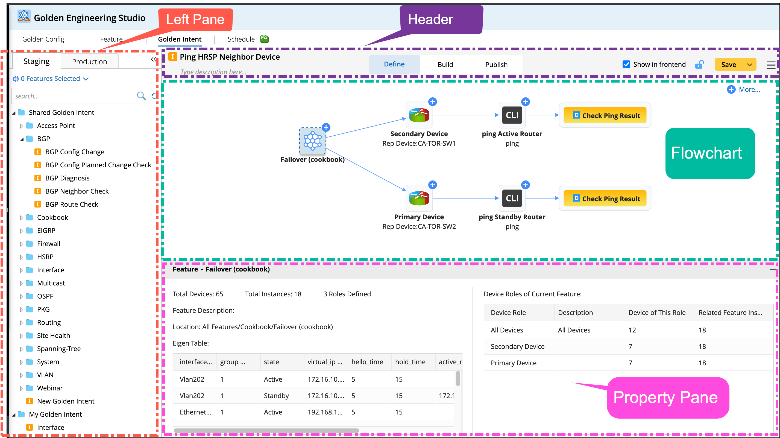Click the CLI icon for ping Active Router
Screen dimensions: 780x438
(x=512, y=115)
